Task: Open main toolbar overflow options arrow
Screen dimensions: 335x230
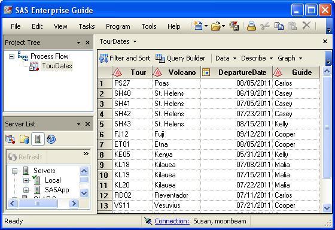Action: click(329, 31)
